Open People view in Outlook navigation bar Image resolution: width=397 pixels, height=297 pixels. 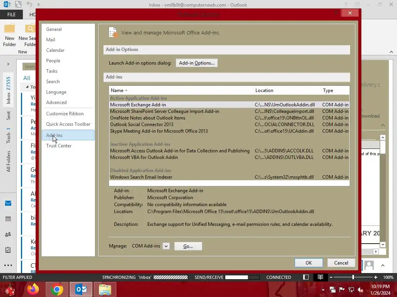coord(8,234)
